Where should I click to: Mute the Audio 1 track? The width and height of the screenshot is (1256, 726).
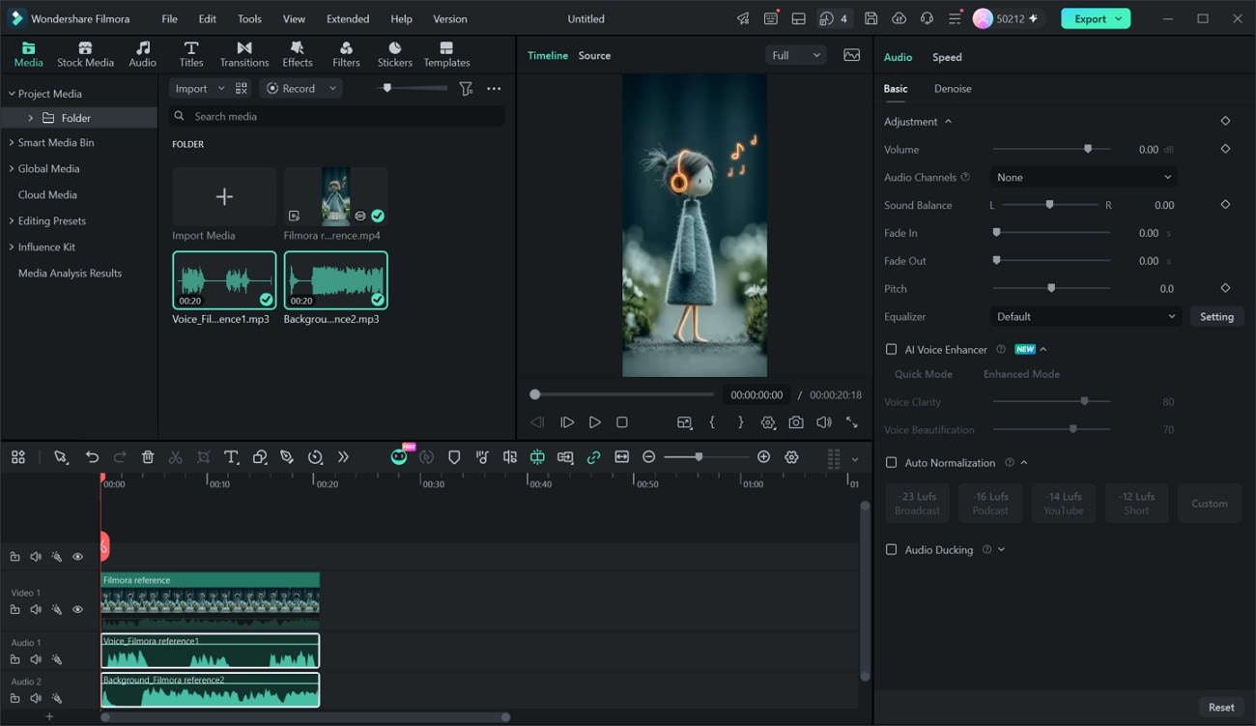pyautogui.click(x=36, y=659)
